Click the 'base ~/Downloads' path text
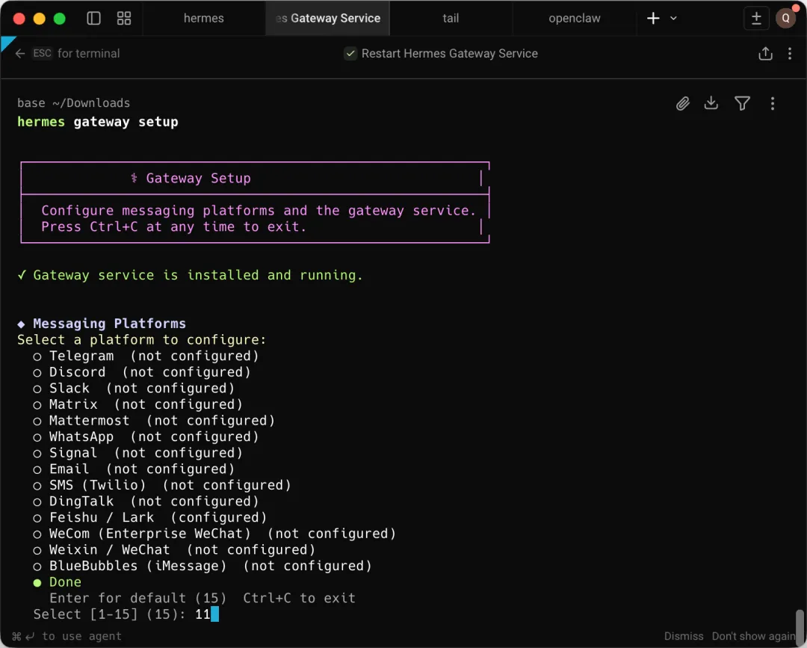 point(73,103)
